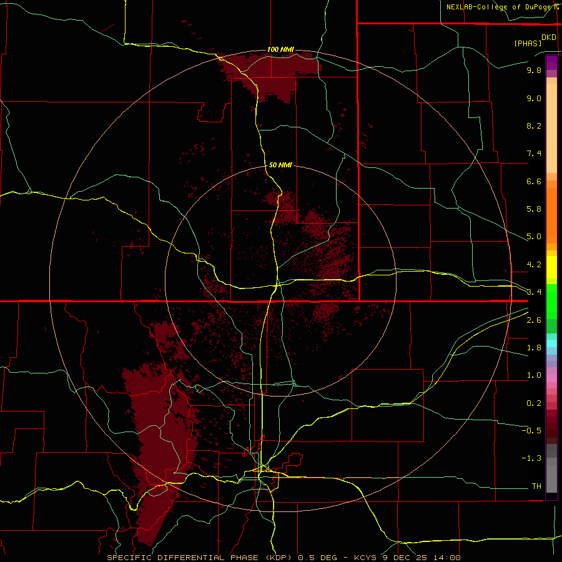Click the 3.4 color scale value
This screenshot has width=562, height=562.
click(x=534, y=292)
